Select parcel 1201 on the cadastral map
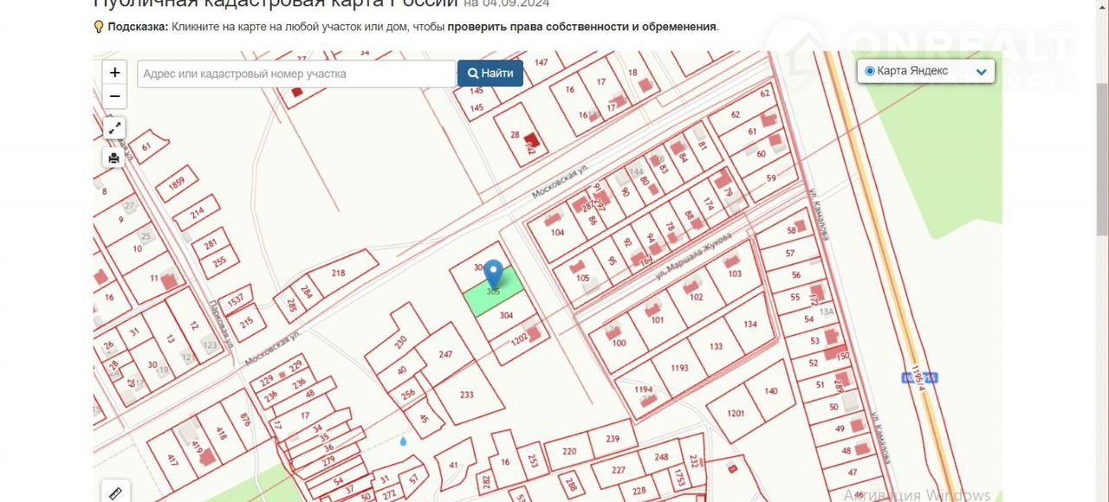Image resolution: width=1109 pixels, height=502 pixels. pyautogui.click(x=736, y=413)
